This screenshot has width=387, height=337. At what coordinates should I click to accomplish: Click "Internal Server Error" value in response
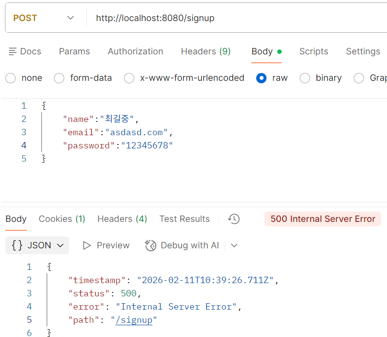(176, 307)
